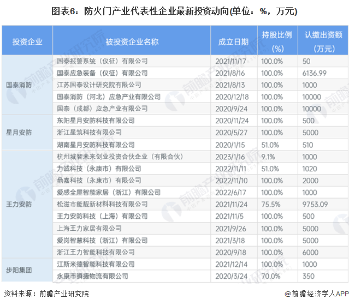Select the date 2020/11/24
This screenshot has width=349, height=305.
(x=231, y=121)
